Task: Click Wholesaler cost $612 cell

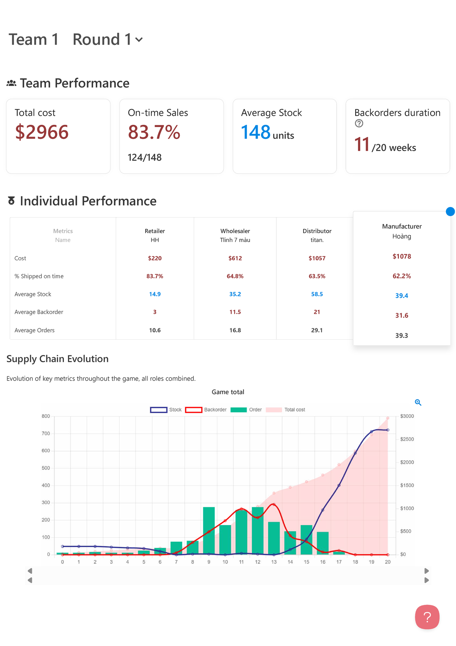Action: click(235, 258)
